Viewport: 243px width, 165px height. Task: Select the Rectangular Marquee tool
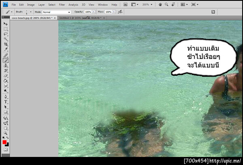pyautogui.click(x=6, y=29)
